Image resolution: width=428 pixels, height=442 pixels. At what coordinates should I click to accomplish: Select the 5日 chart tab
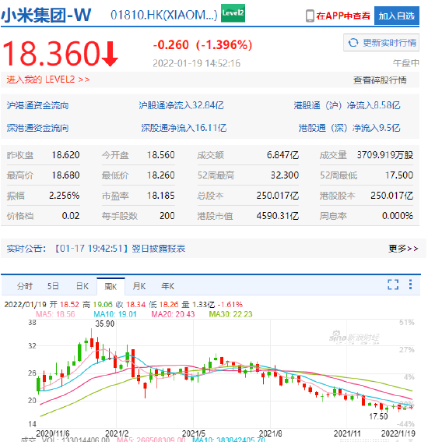(53, 286)
